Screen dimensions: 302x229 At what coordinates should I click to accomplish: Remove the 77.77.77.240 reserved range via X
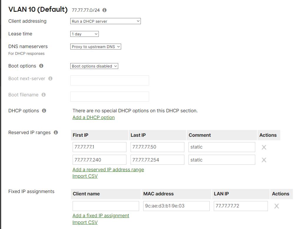click(x=264, y=160)
